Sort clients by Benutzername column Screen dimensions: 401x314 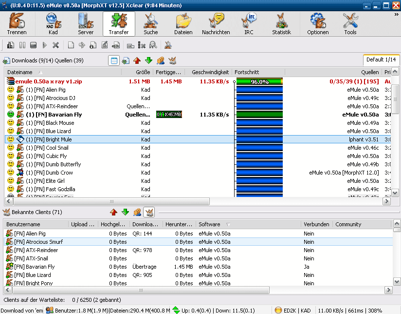(x=36, y=224)
